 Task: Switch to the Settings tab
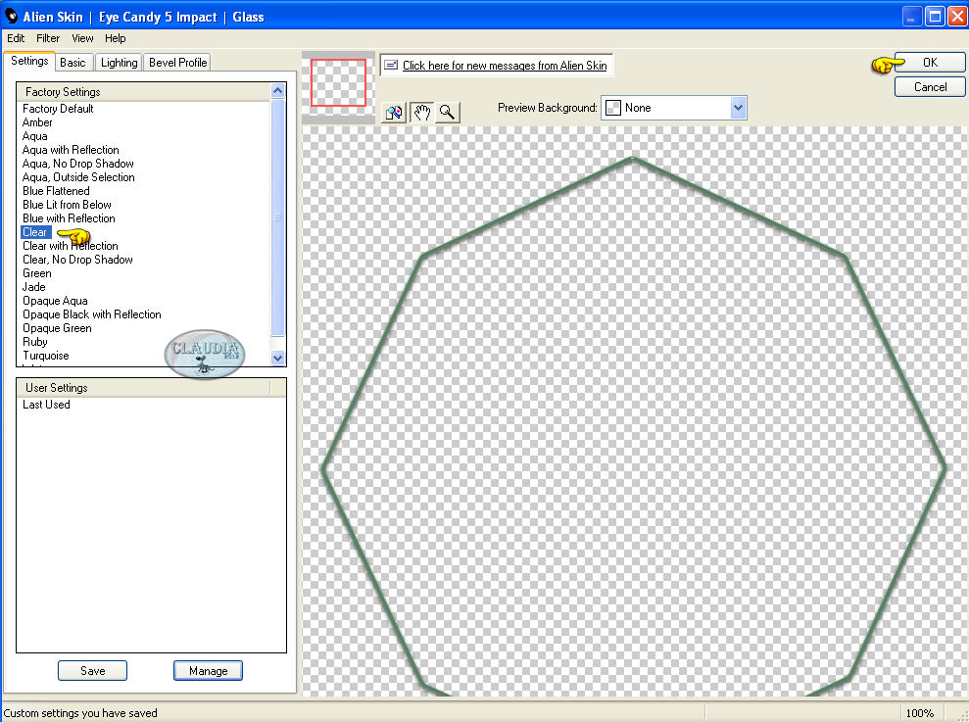[29, 61]
